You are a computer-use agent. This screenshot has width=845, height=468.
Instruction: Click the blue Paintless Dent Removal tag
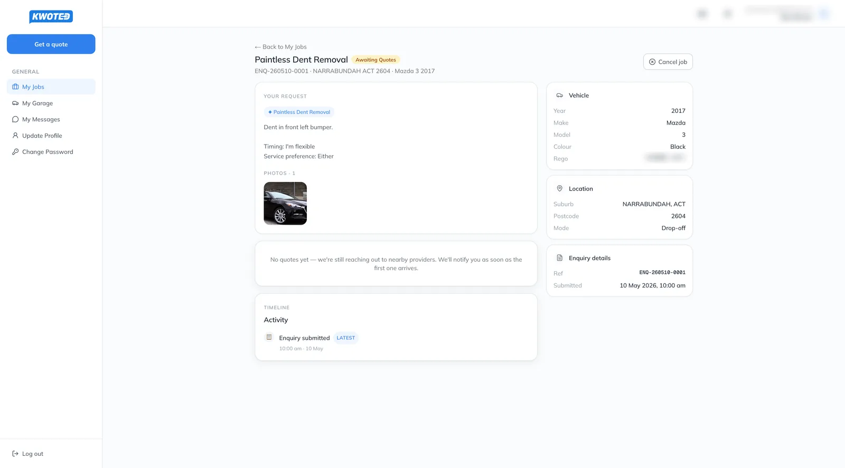coord(299,112)
